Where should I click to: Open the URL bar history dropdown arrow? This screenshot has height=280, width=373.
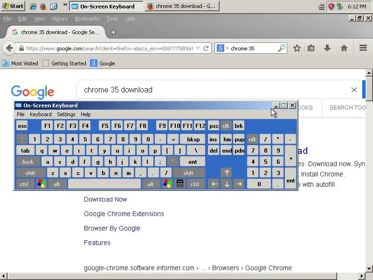tap(198, 49)
